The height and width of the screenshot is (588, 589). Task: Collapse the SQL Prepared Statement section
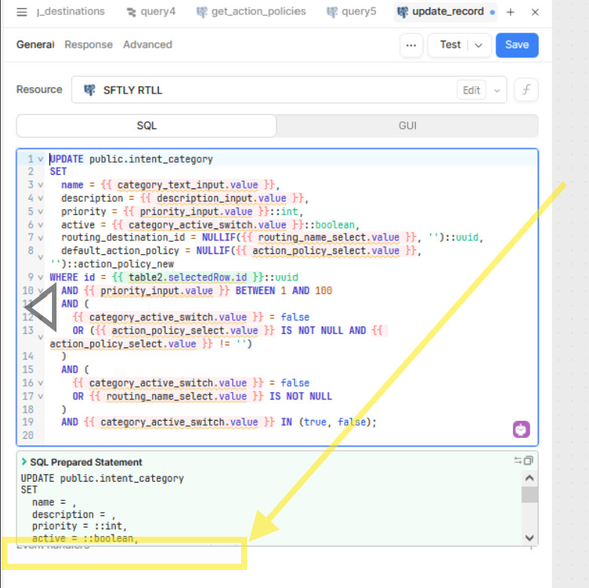24,461
